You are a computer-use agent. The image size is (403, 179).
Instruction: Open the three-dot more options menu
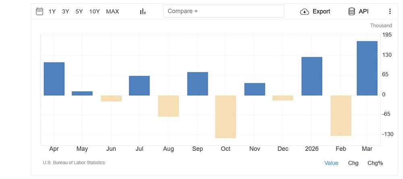(390, 11)
